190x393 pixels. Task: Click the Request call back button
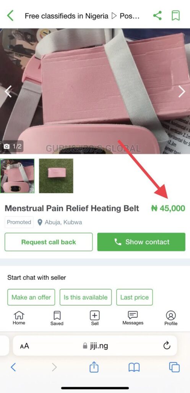point(49,242)
